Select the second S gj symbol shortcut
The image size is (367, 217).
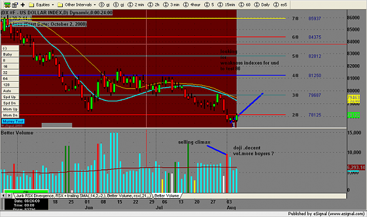pos(119,5)
